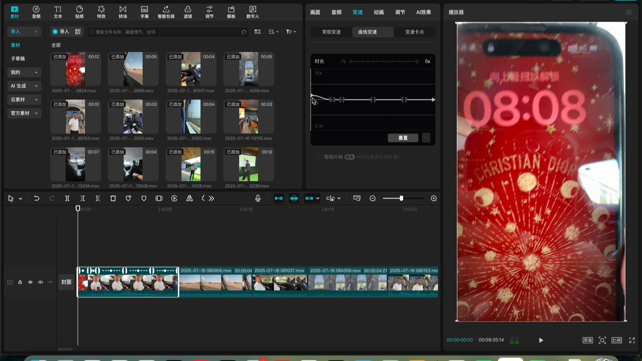Click the 封面 cover button on track
This screenshot has width=642, height=361.
[x=66, y=282]
